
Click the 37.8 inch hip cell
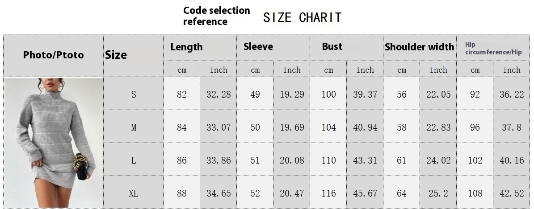tap(512, 127)
